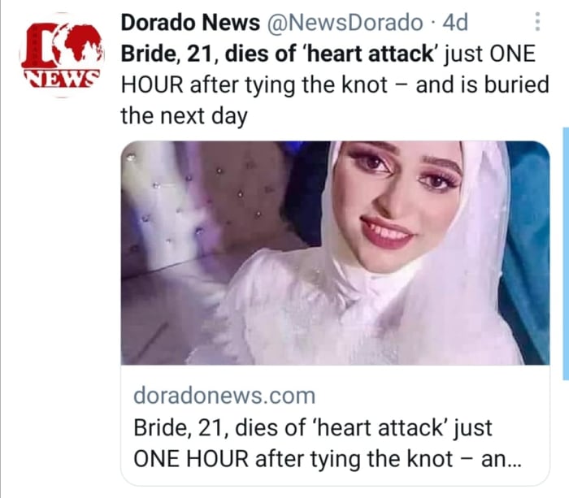Click the red globe in the logo
Viewport: 569px width, 498px height.
[x=77, y=44]
